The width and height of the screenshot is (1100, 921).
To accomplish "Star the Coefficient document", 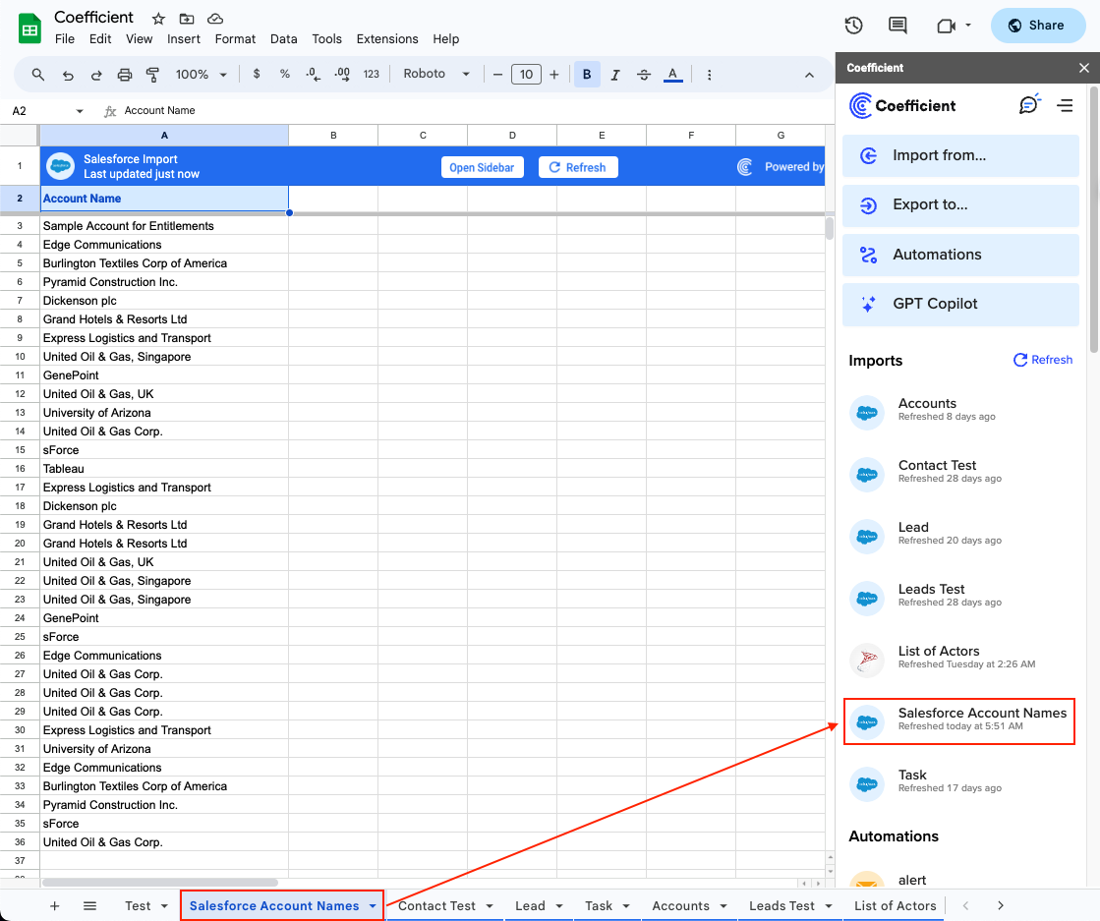I will click(158, 19).
